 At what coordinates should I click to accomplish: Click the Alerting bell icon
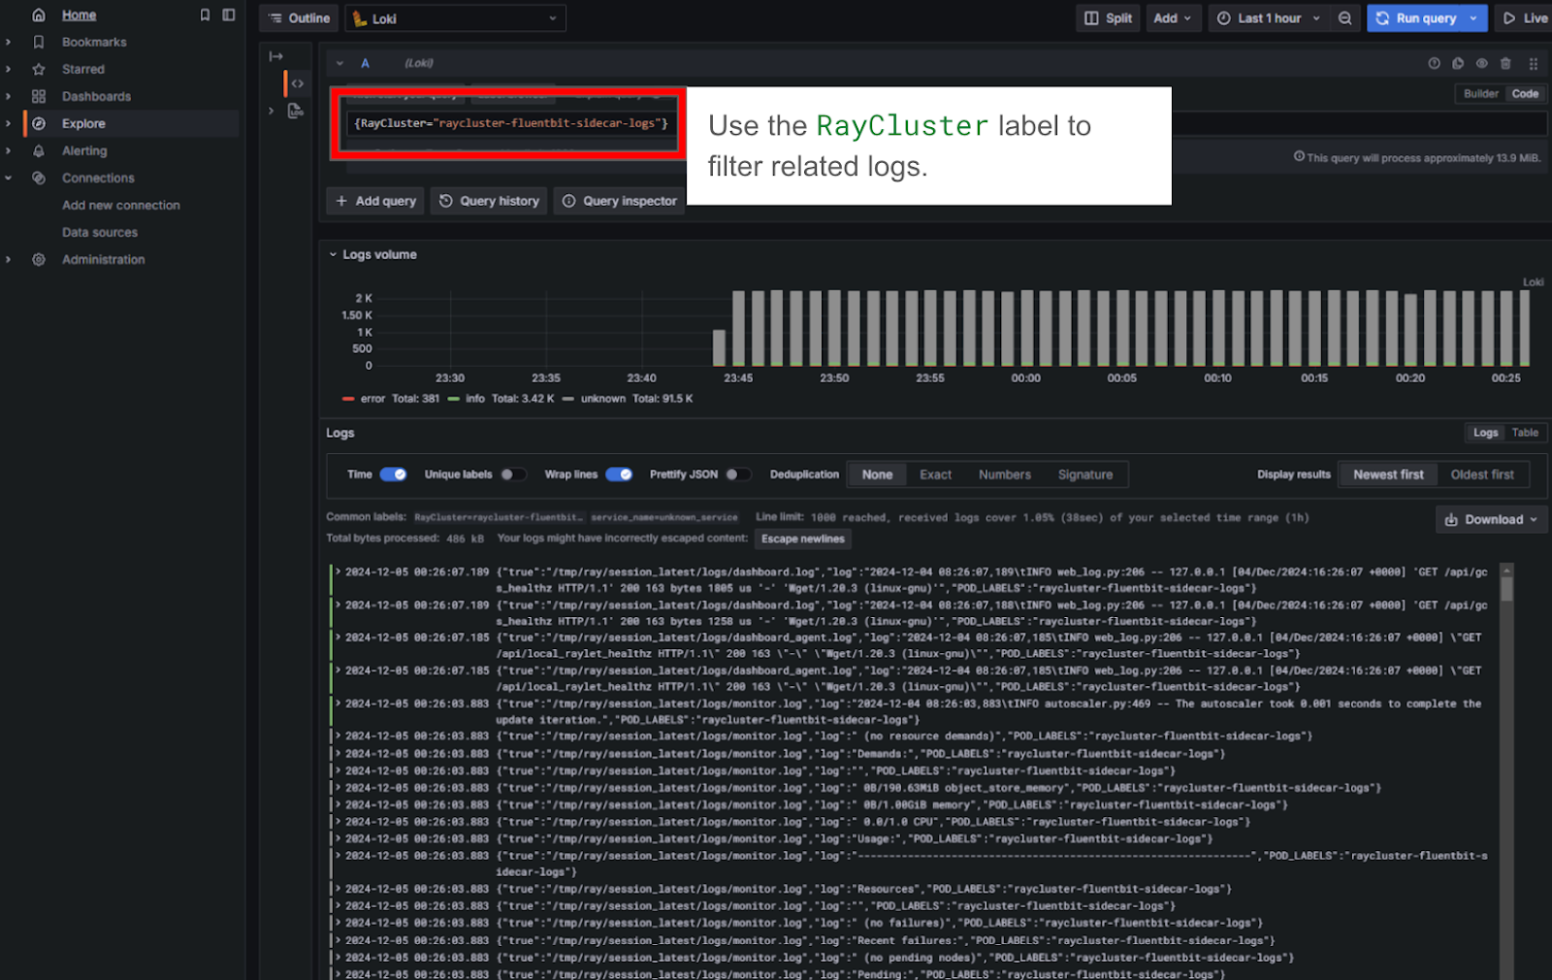tap(39, 150)
